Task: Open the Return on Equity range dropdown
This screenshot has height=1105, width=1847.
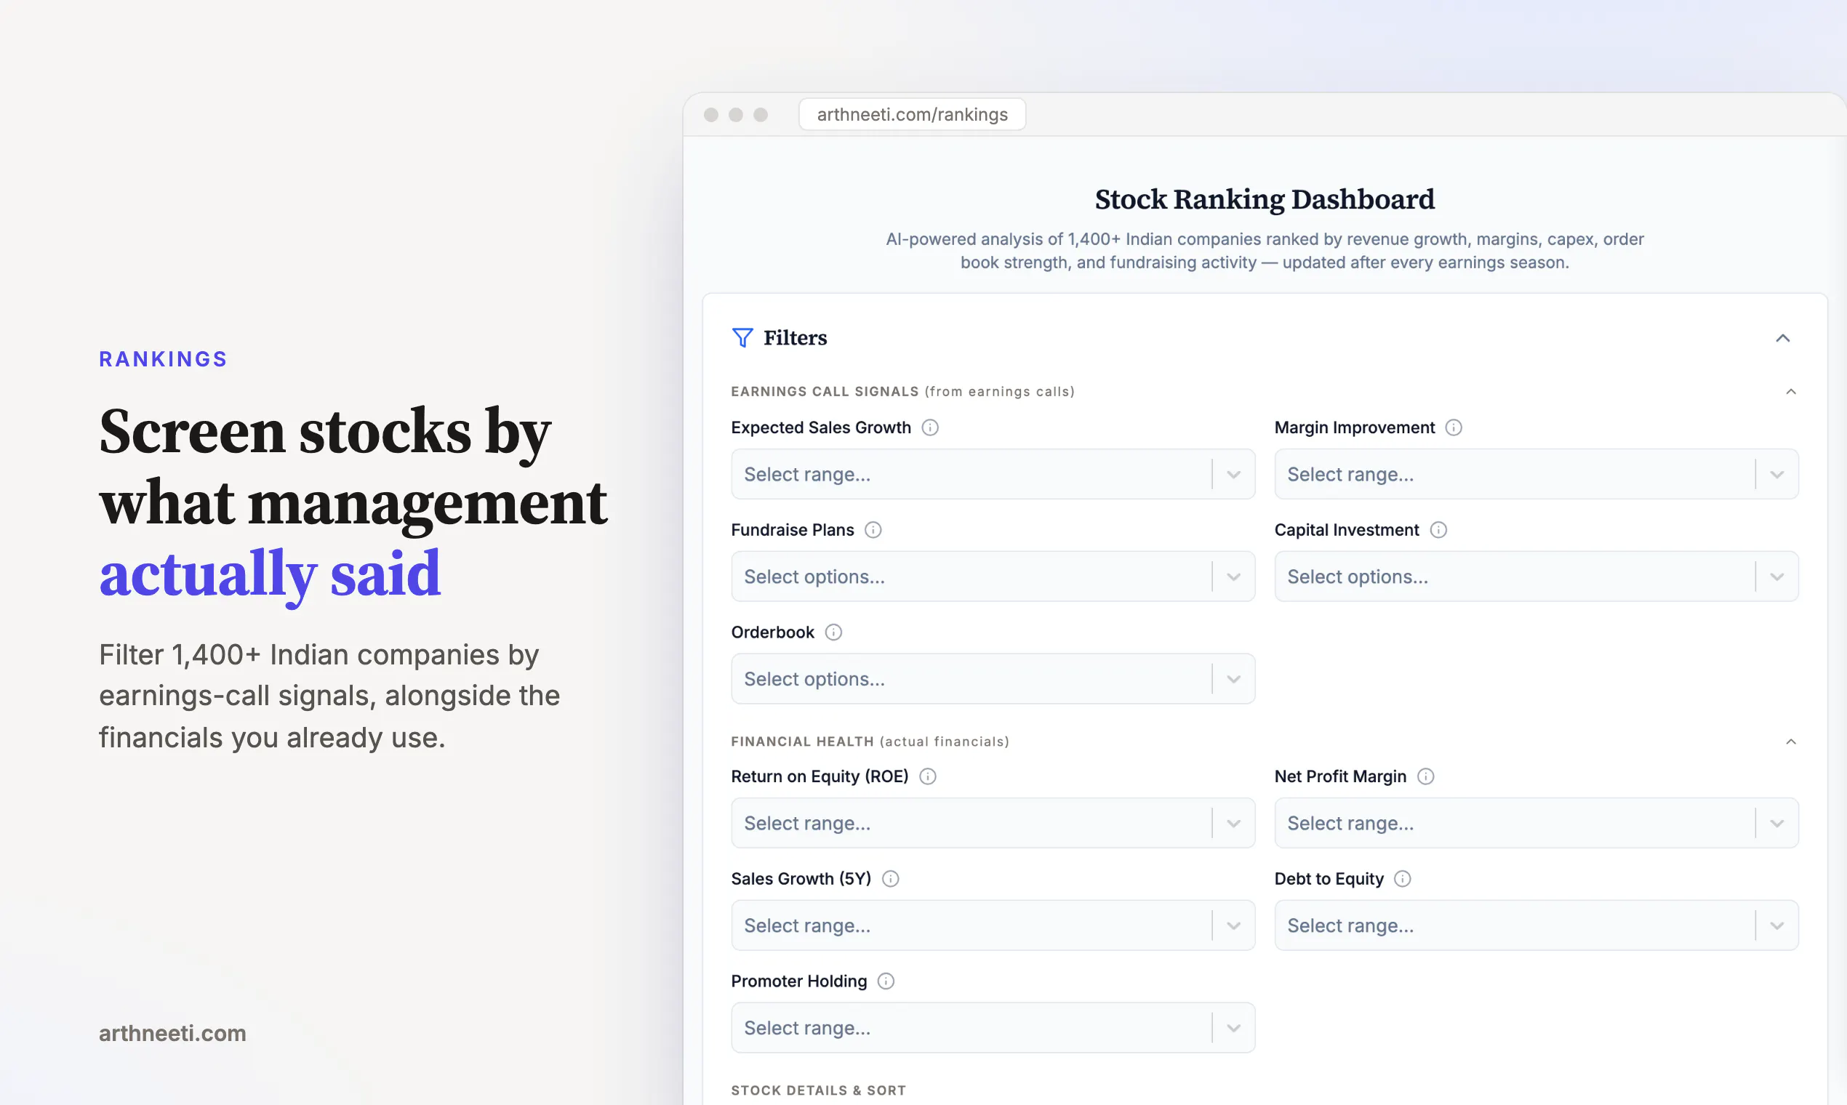Action: 993,823
